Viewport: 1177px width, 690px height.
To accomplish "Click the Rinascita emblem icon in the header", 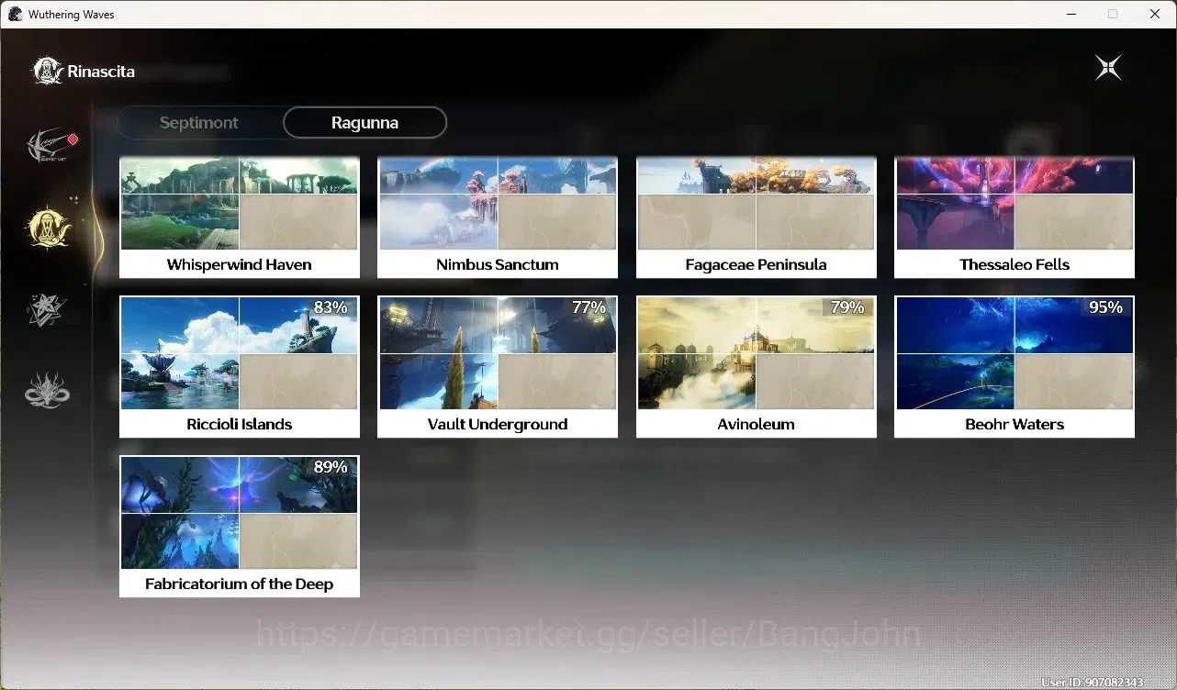I will pyautogui.click(x=47, y=71).
